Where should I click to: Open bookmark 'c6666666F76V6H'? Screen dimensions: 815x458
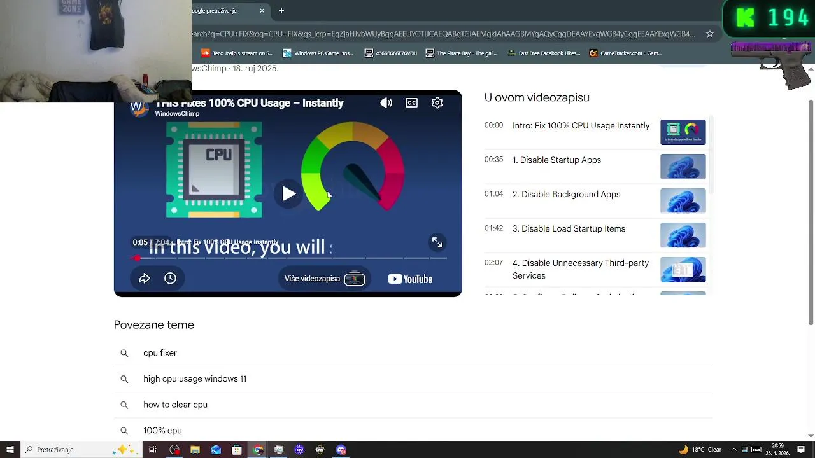tap(391, 53)
